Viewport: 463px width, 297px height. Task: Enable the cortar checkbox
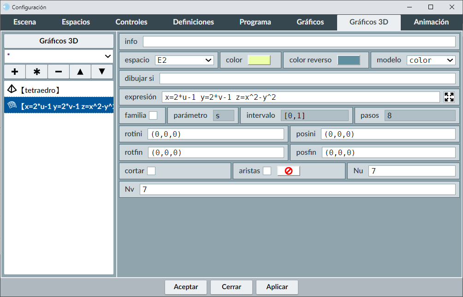[x=151, y=171]
